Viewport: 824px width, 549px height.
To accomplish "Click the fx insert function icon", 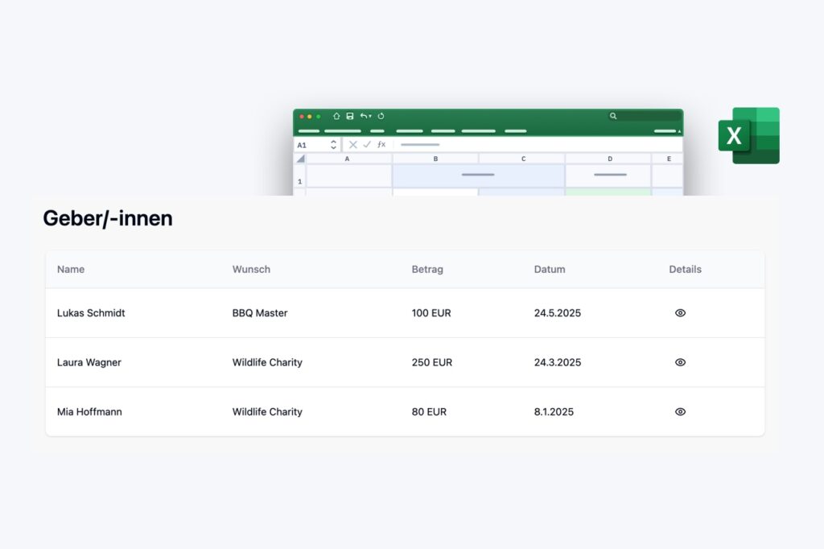I will click(x=381, y=145).
